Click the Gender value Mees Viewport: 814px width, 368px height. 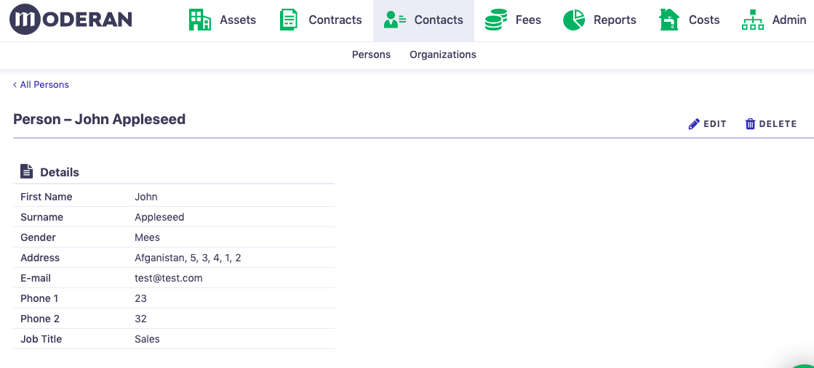[148, 237]
